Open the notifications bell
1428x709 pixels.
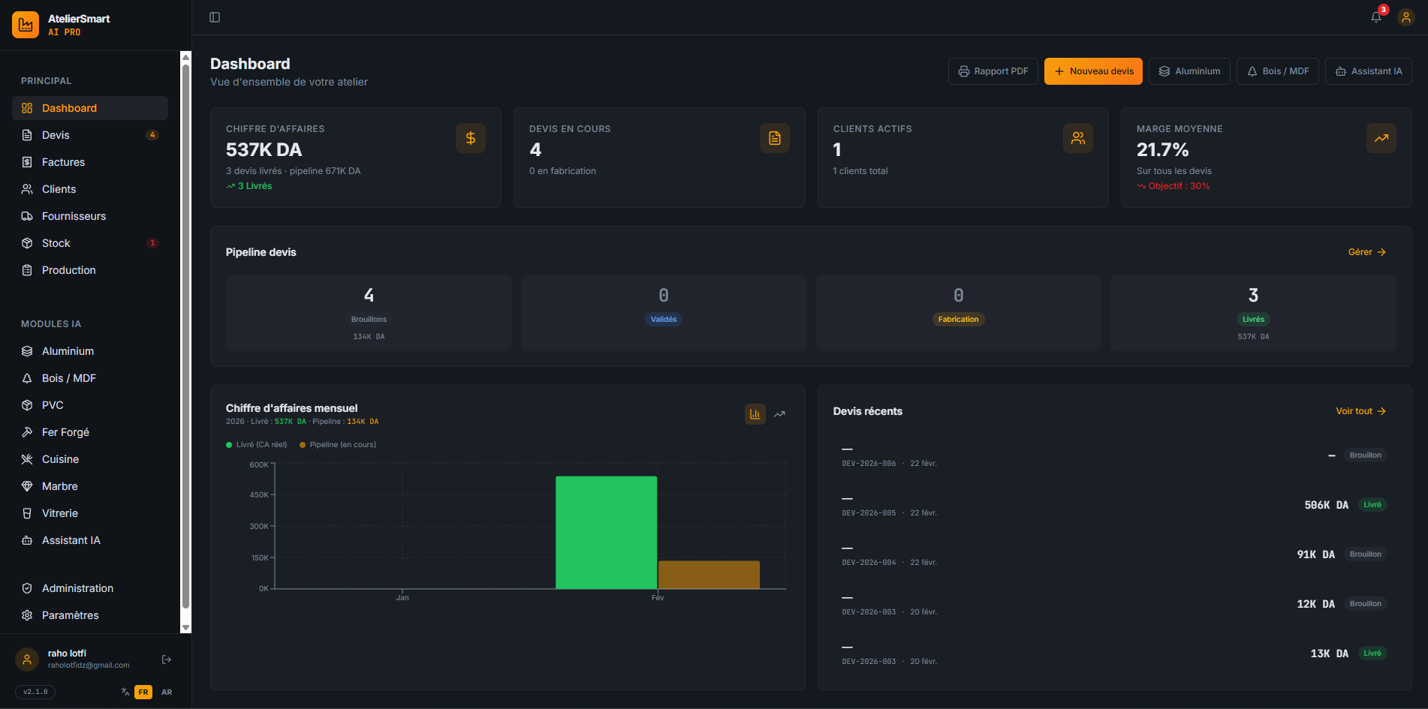tap(1375, 17)
